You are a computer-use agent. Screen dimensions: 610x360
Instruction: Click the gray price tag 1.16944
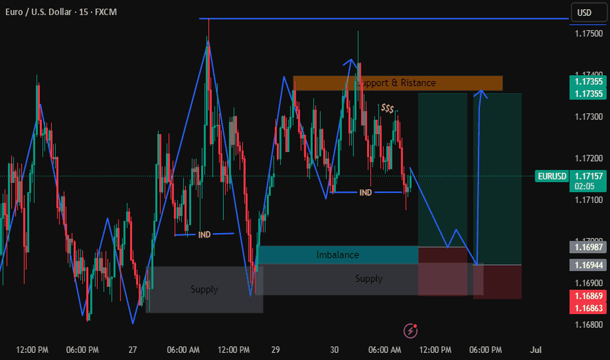[588, 265]
